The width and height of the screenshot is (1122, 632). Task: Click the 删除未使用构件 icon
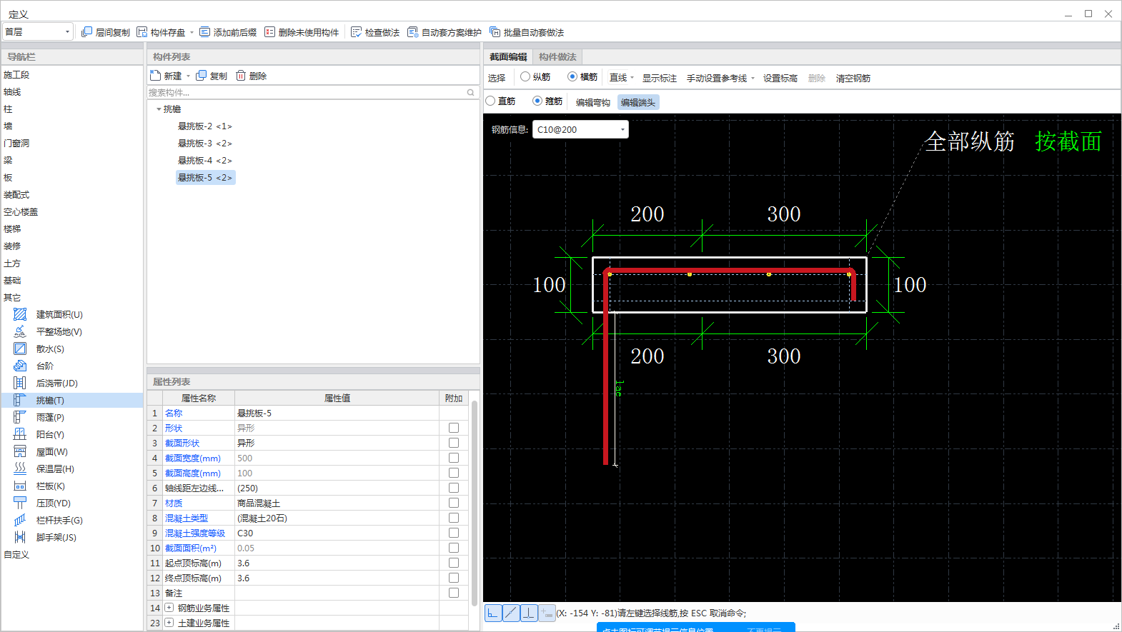pyautogui.click(x=269, y=32)
